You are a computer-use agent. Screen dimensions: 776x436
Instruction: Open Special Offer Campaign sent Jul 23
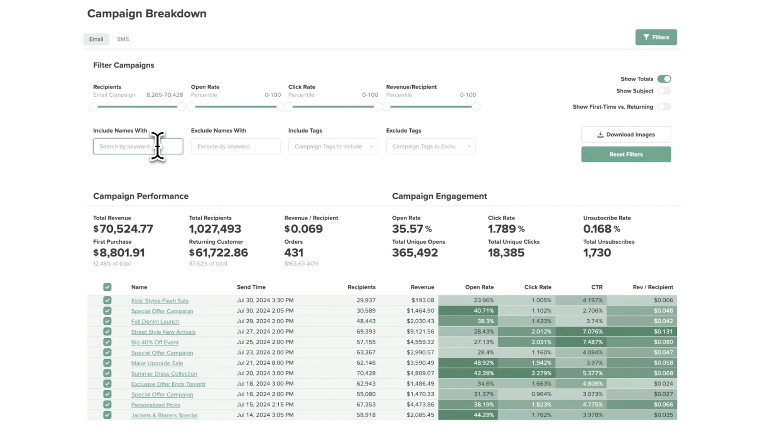click(x=162, y=353)
